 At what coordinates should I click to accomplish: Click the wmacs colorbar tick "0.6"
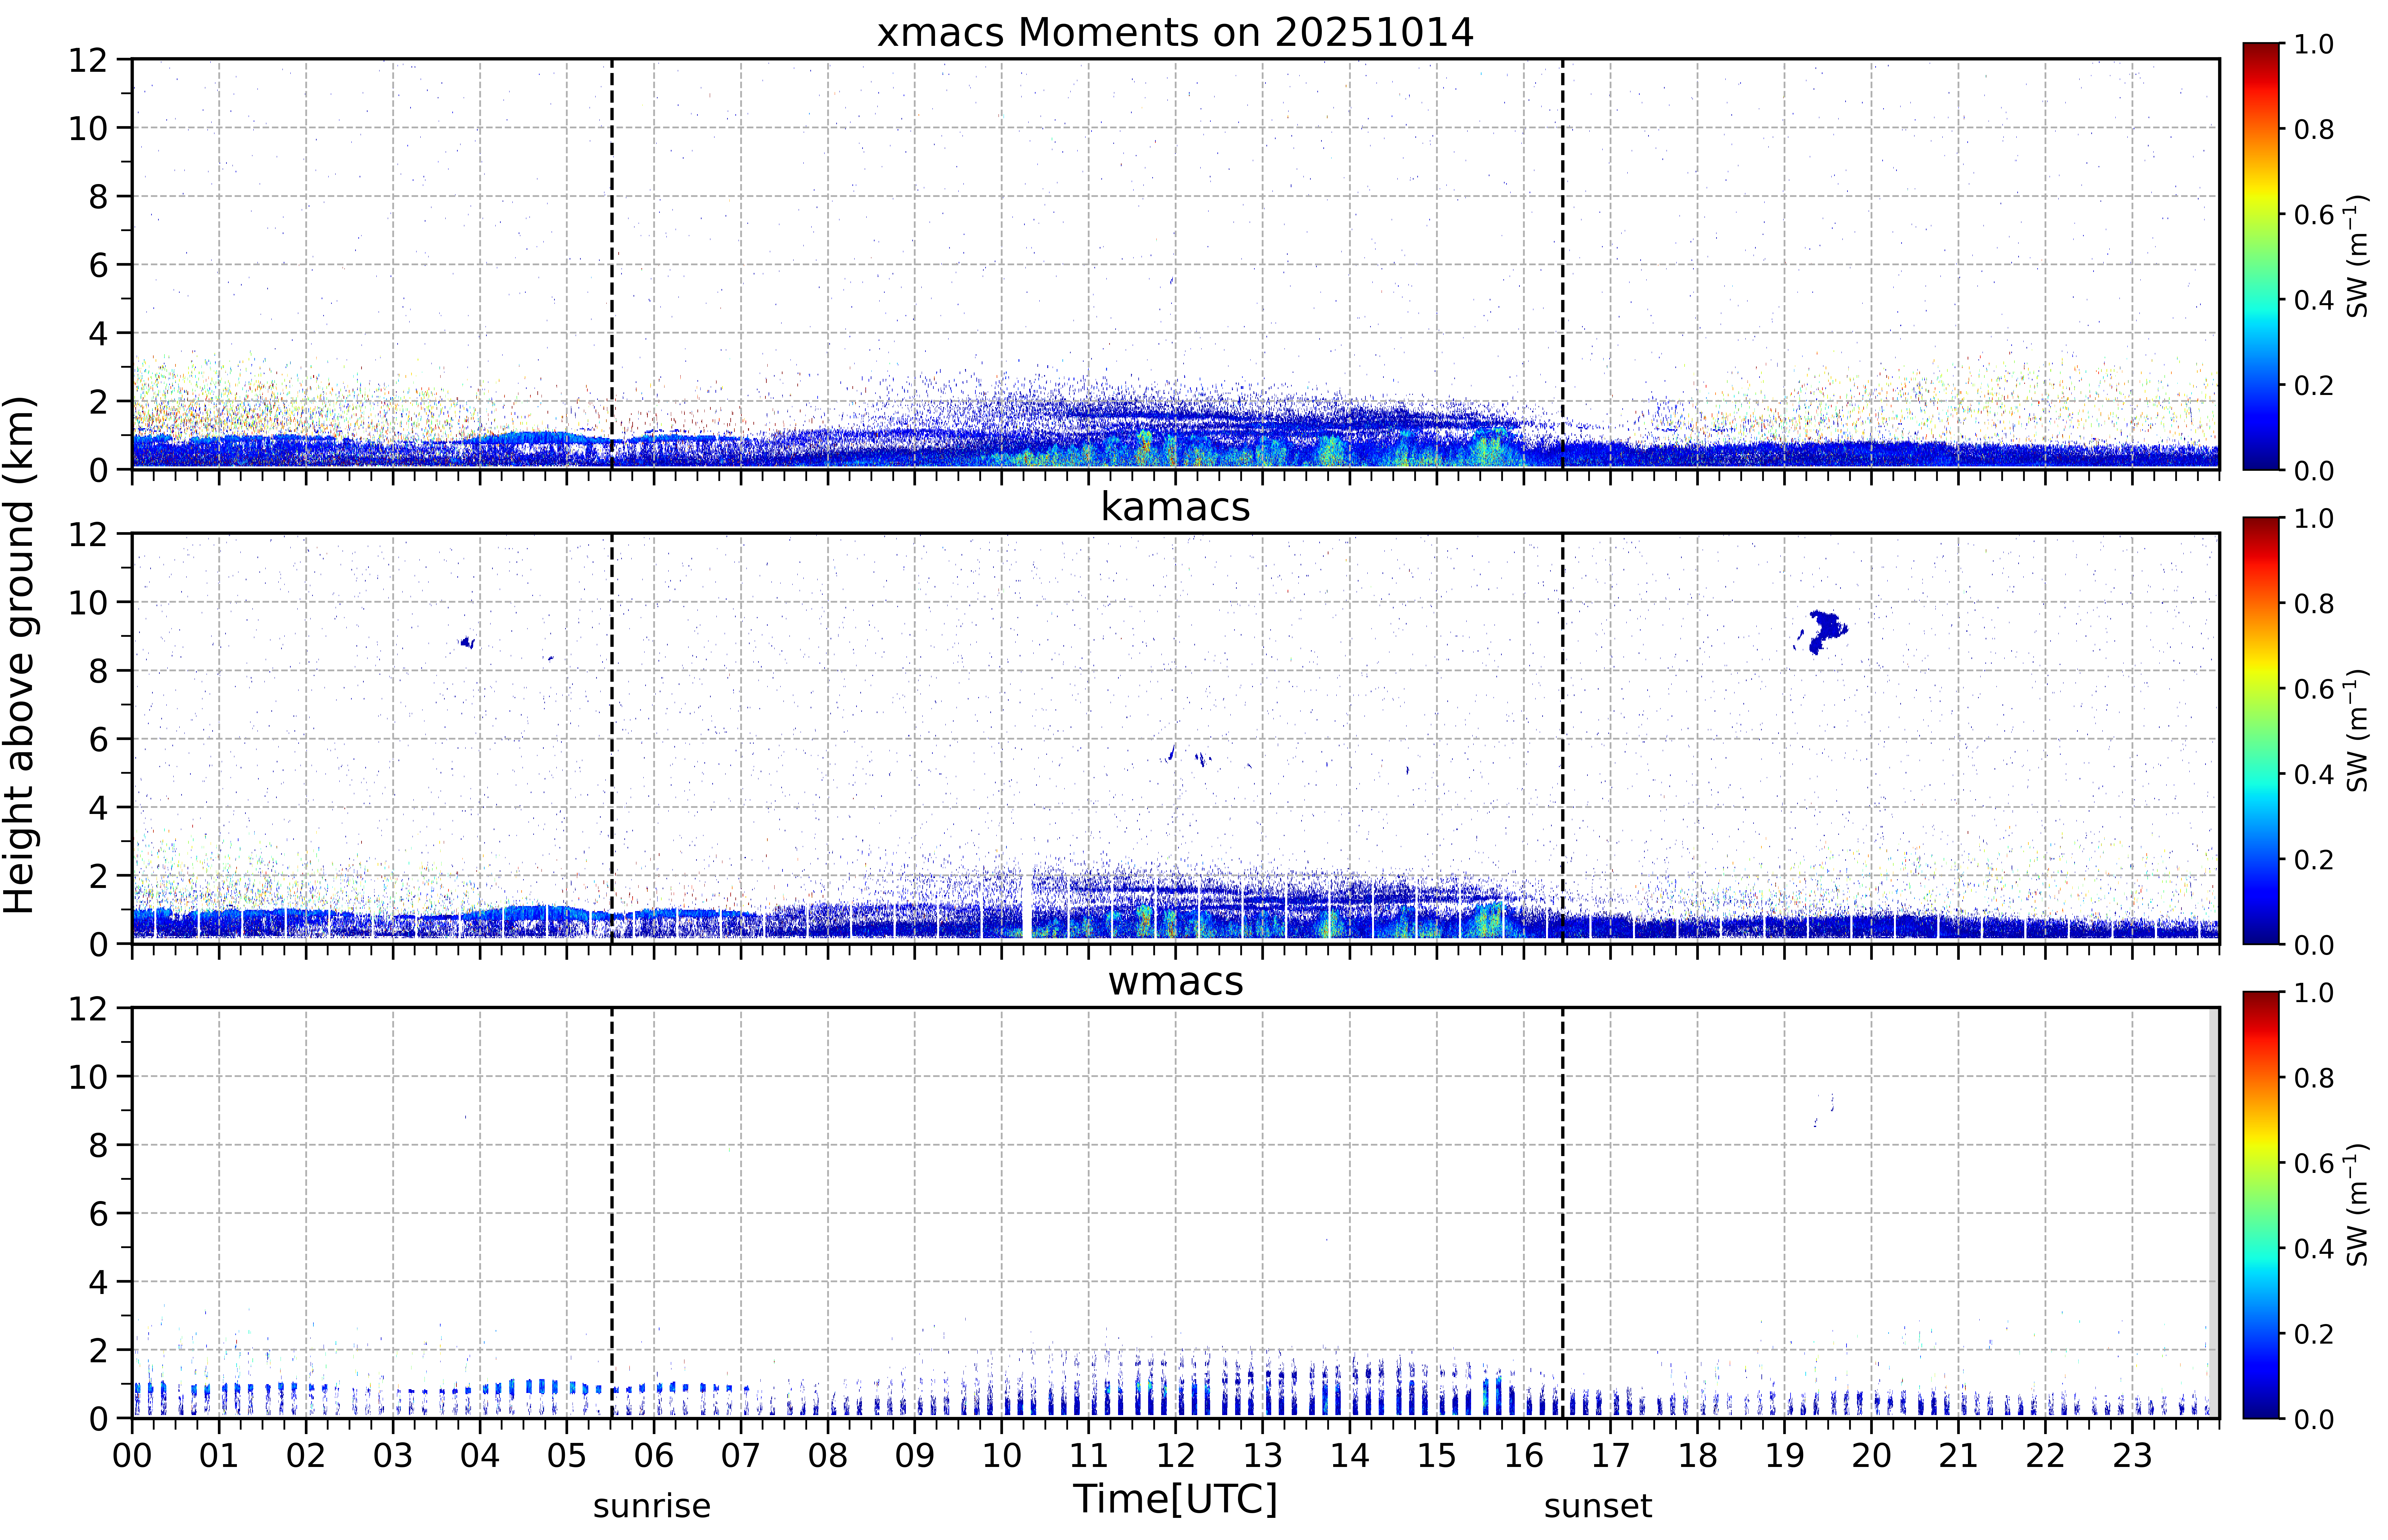(x=2314, y=1163)
